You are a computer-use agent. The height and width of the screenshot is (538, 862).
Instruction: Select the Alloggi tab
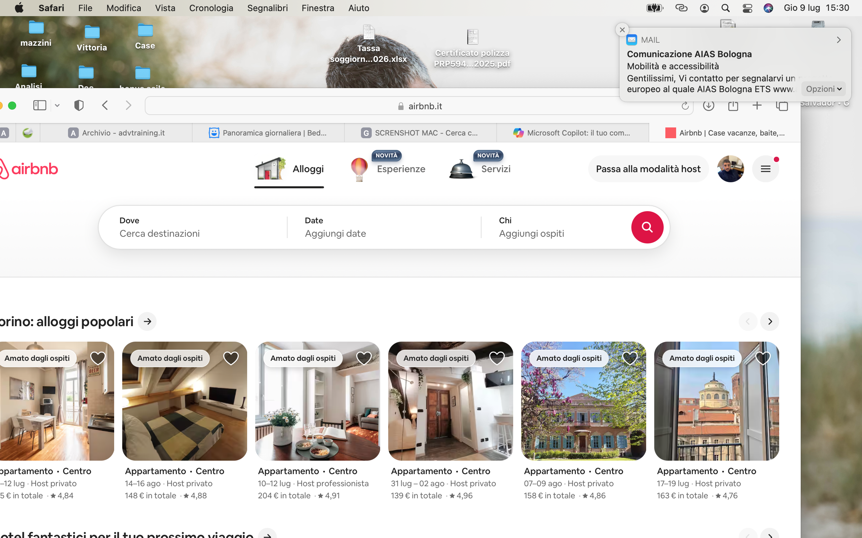point(289,169)
